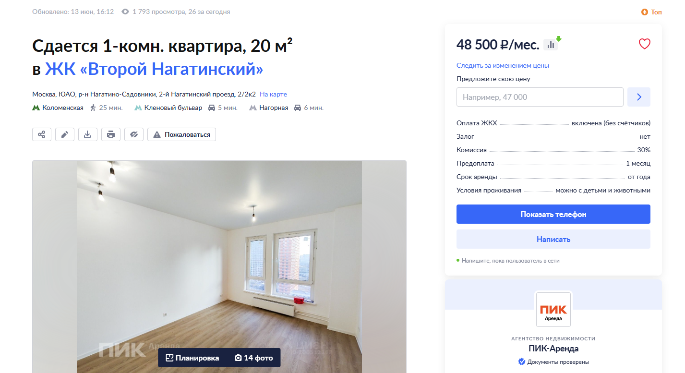Open Планировка floor plan view
The width and height of the screenshot is (685, 373).
[x=192, y=358]
